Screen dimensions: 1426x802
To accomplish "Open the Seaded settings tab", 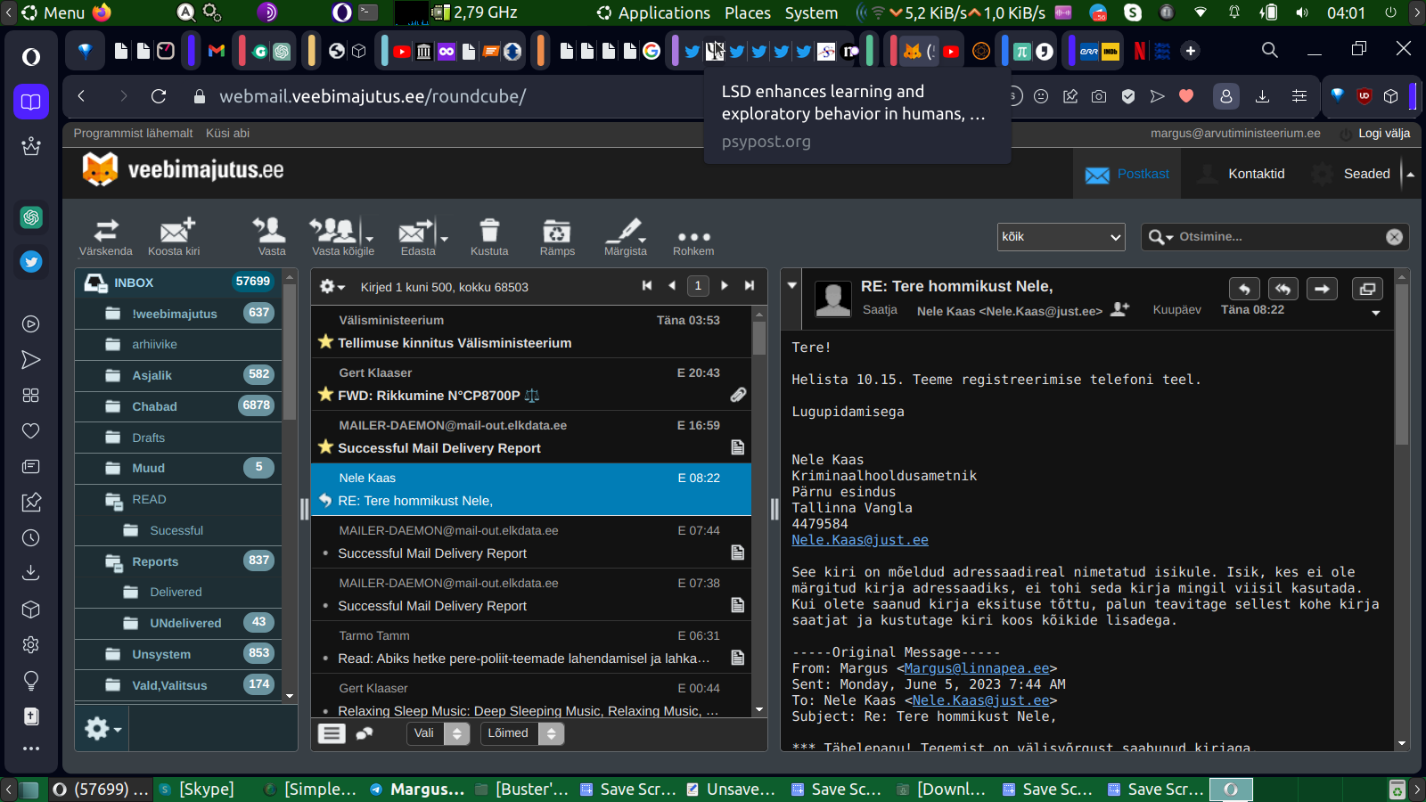I will 1365,174.
